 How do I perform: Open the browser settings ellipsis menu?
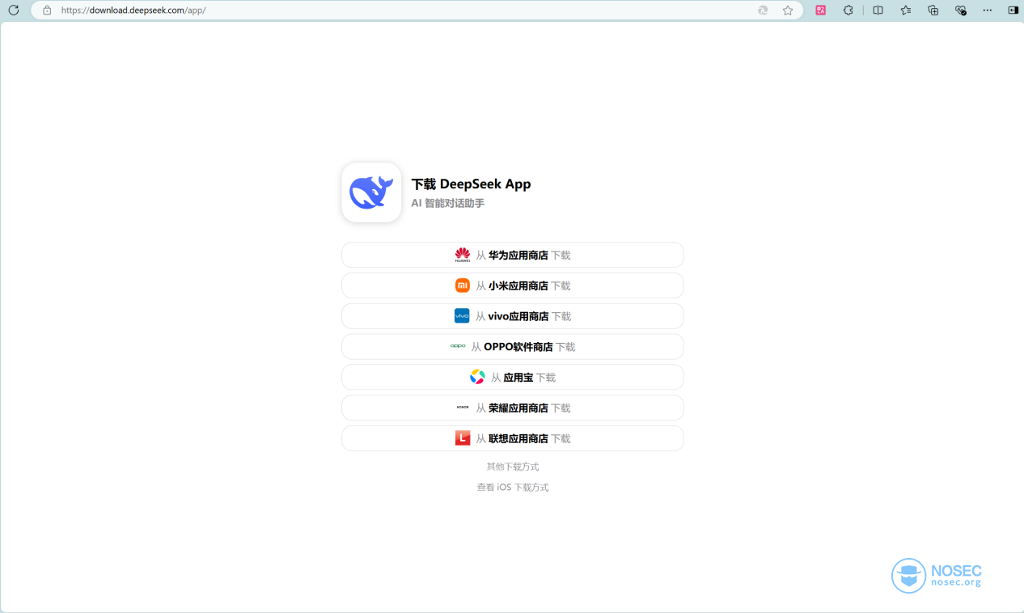988,11
